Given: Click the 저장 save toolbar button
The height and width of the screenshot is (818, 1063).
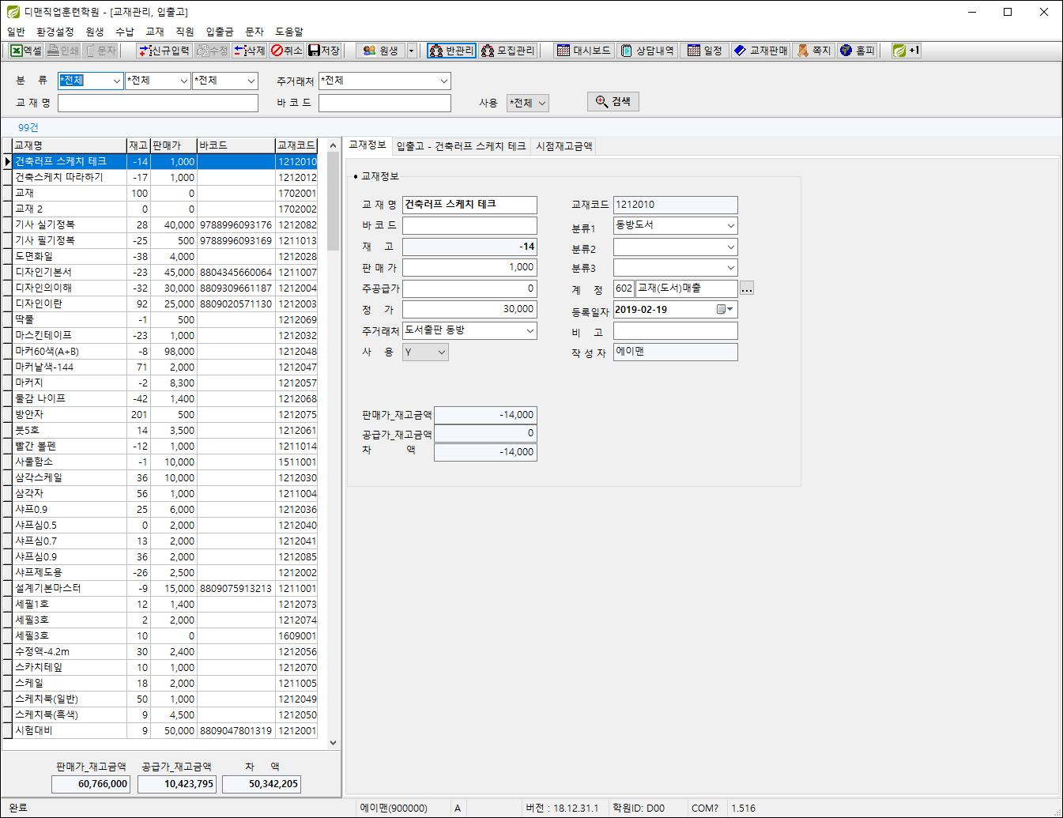Looking at the screenshot, I should pyautogui.click(x=324, y=51).
